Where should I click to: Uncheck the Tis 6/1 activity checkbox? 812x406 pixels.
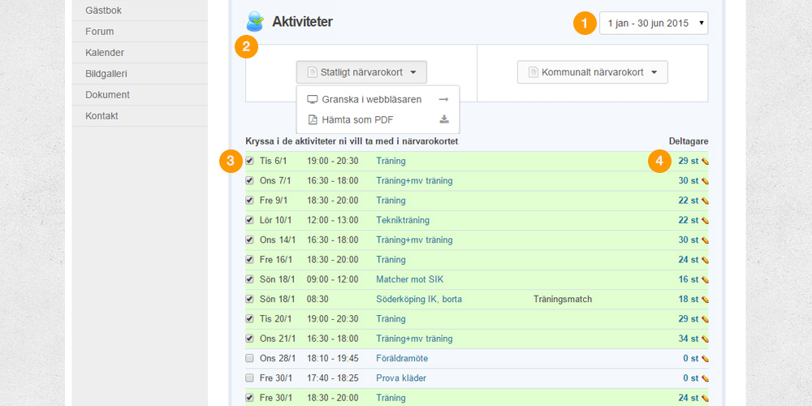point(250,161)
